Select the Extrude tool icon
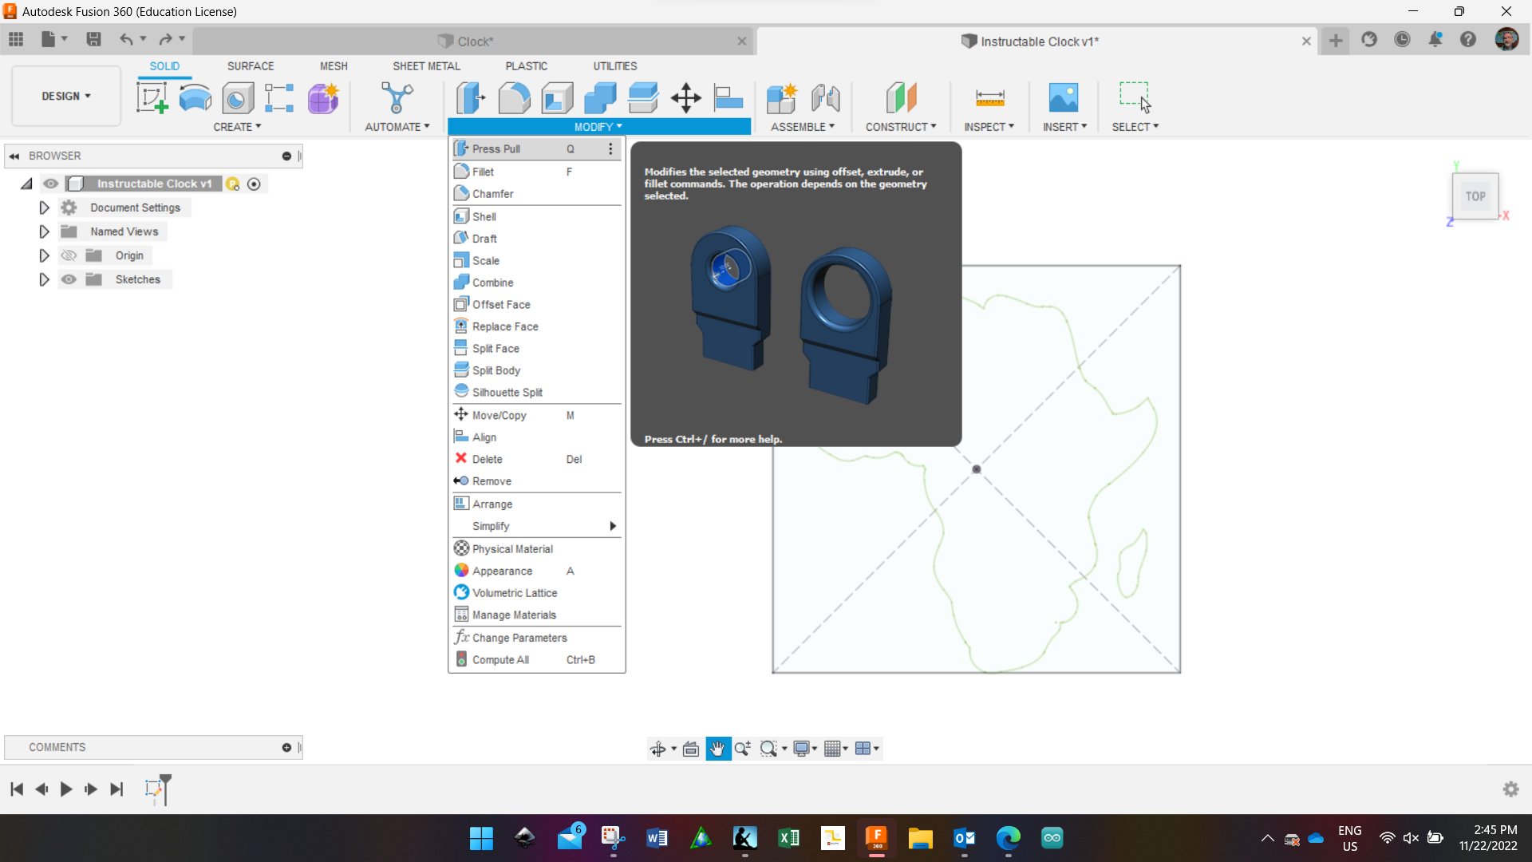The image size is (1532, 862). coord(195,98)
